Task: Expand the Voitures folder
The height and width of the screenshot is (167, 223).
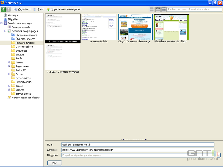Action: click(x=9, y=90)
